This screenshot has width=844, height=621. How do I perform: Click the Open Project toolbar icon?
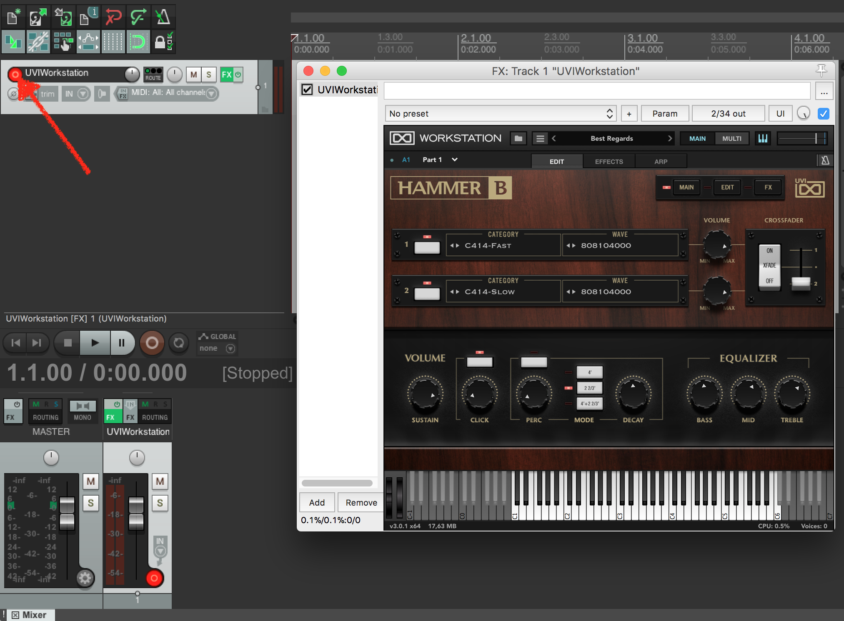pos(38,17)
